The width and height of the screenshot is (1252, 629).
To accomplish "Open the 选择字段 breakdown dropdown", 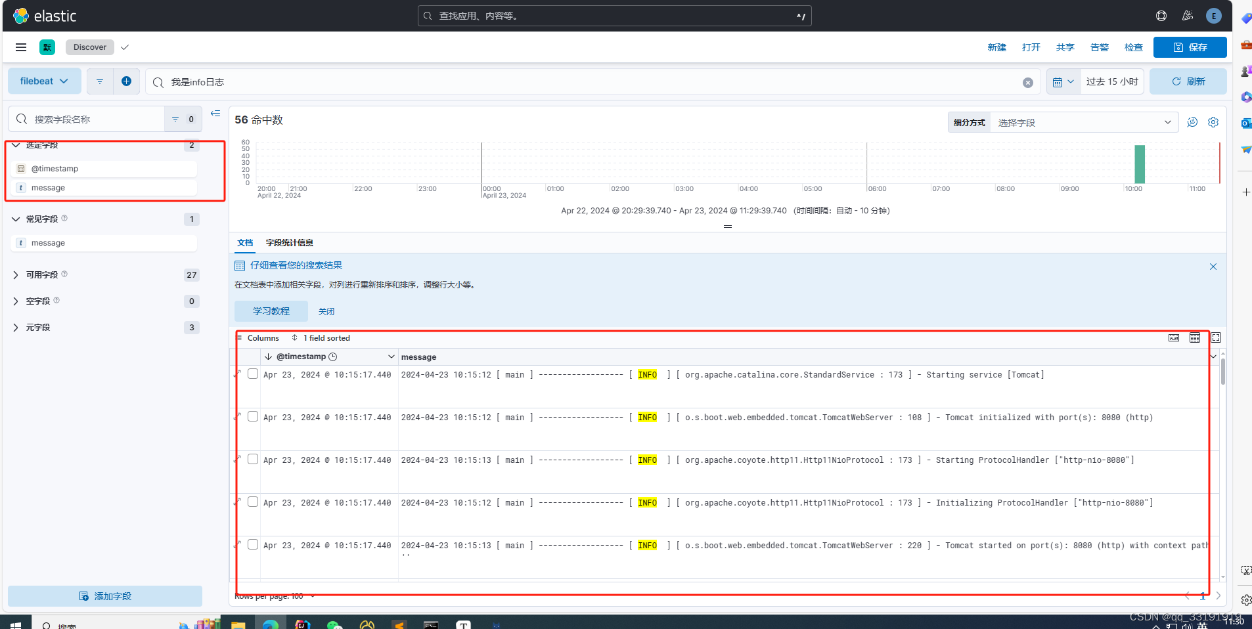I will (x=1084, y=123).
